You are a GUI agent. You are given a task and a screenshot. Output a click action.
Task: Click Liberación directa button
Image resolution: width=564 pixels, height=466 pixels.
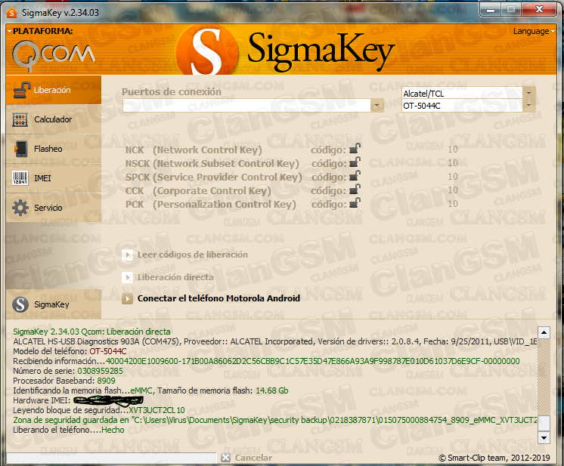pyautogui.click(x=175, y=277)
